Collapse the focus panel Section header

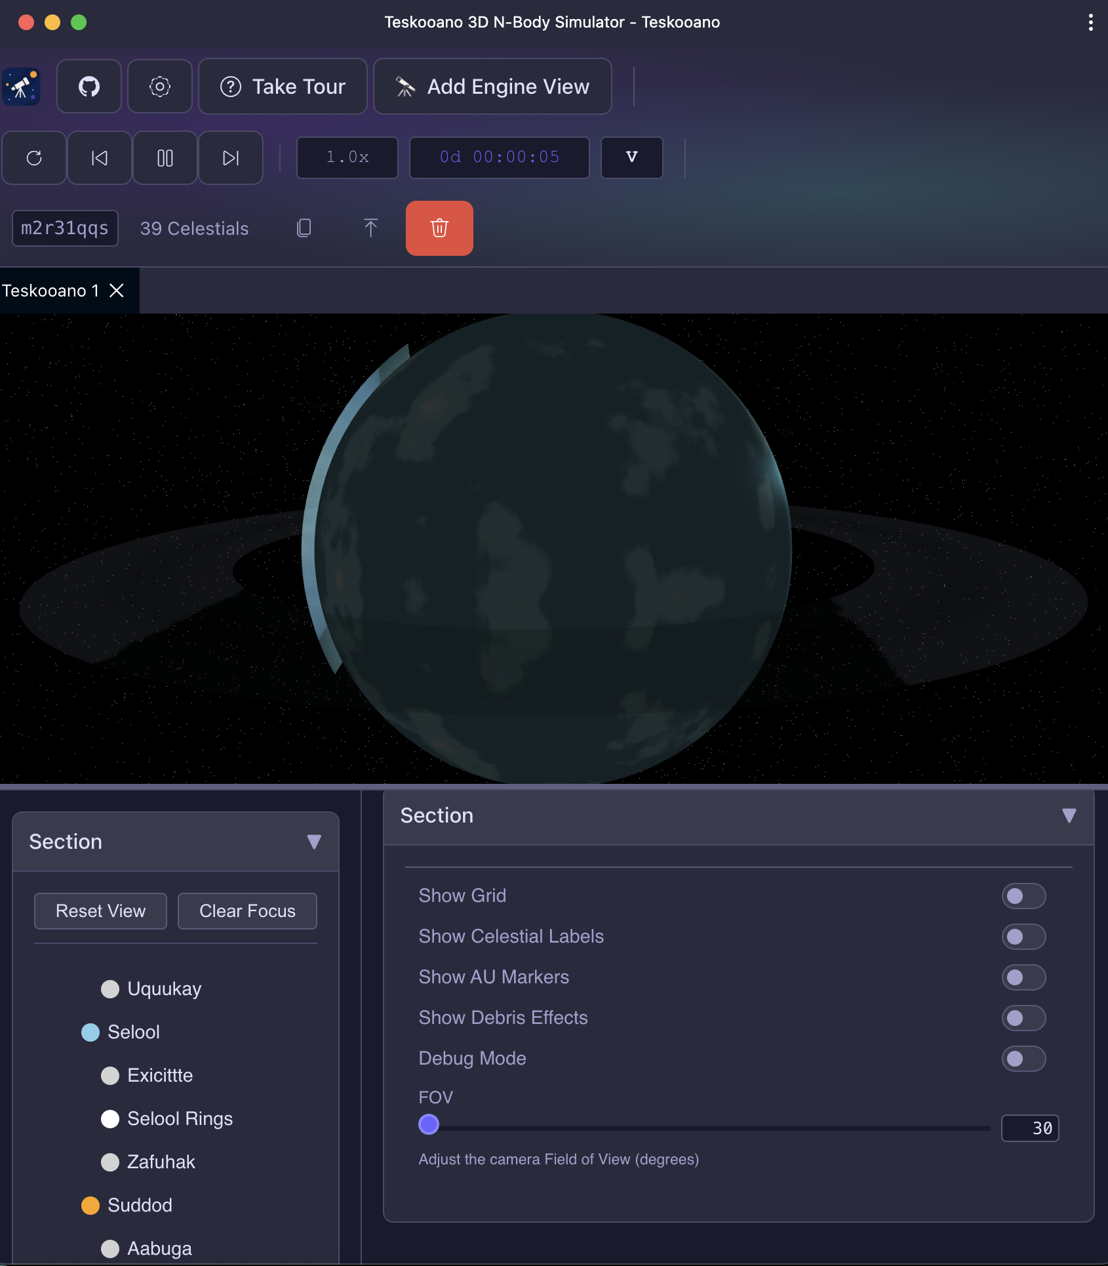click(176, 842)
